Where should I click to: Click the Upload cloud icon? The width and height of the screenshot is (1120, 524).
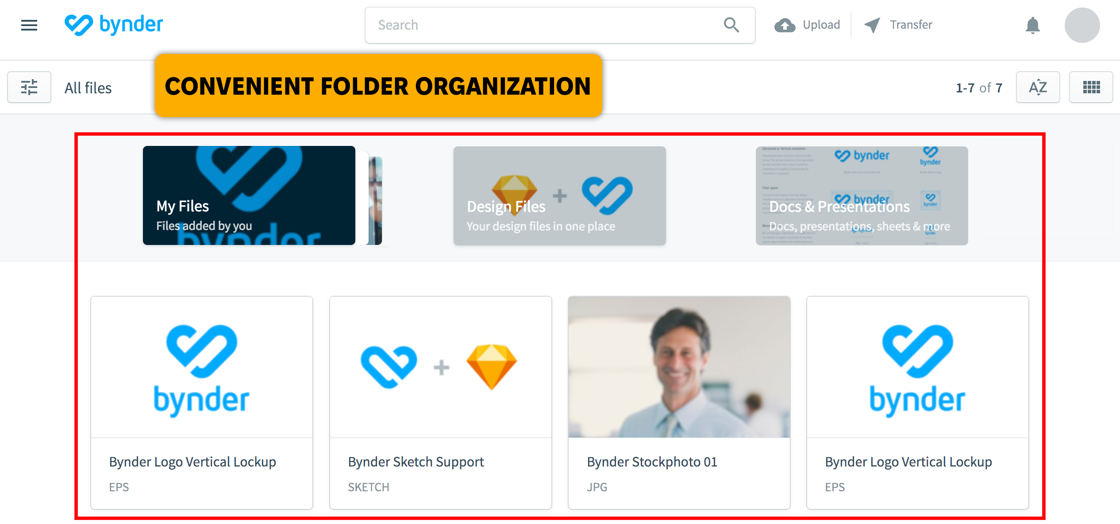tap(785, 25)
